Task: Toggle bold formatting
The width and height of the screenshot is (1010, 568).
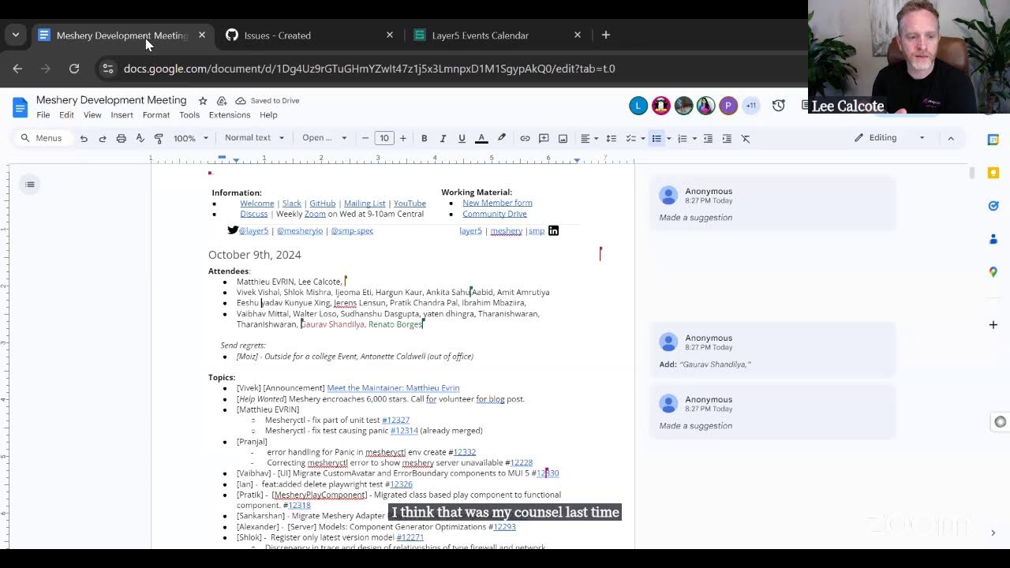Action: tap(424, 138)
